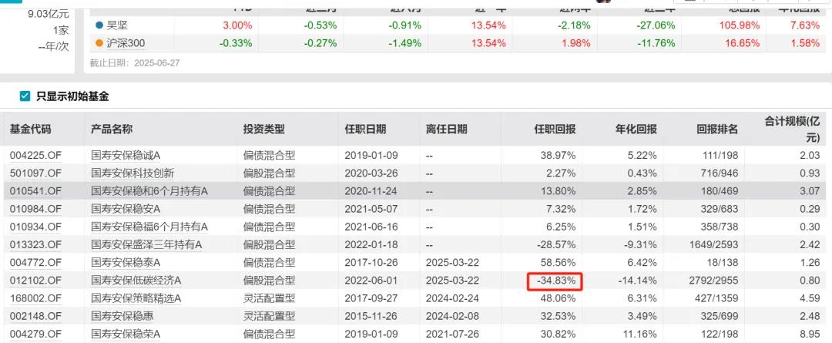Sort by the 年化回报 column header
This screenshot has width=832, height=343.
(x=625, y=129)
